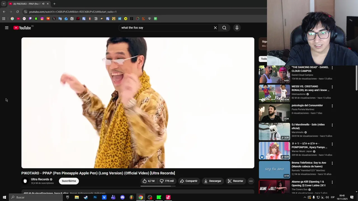Image resolution: width=358 pixels, height=201 pixels.
Task: Open Photoshop from the taskbar
Action: pos(95,197)
